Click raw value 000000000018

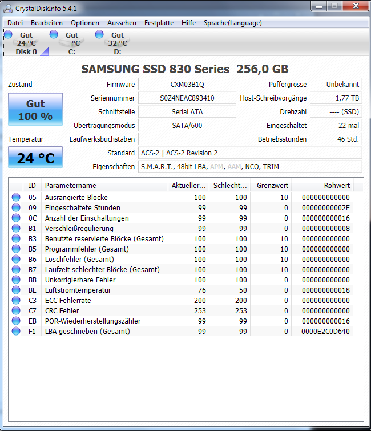pyautogui.click(x=326, y=290)
